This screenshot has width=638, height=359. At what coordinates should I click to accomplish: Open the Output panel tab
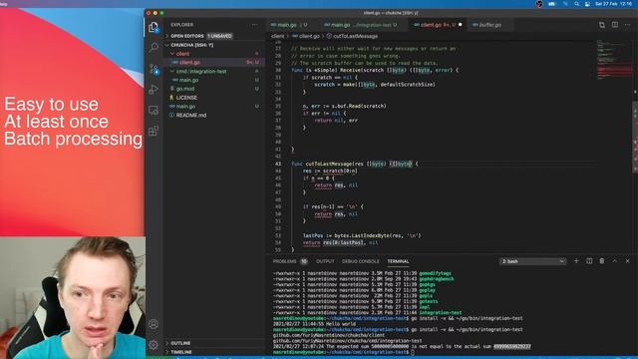[x=325, y=261]
